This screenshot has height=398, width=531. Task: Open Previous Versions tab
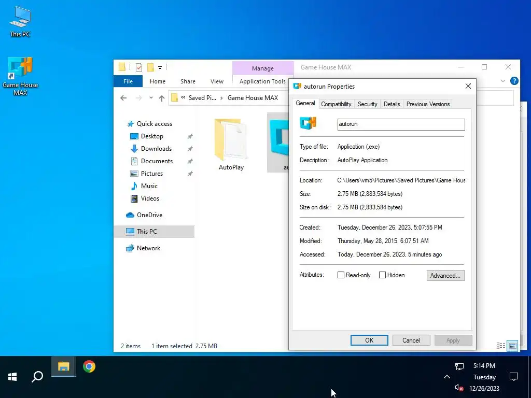point(428,104)
